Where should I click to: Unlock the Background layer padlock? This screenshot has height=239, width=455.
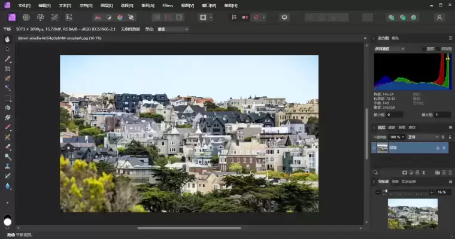coord(438,148)
